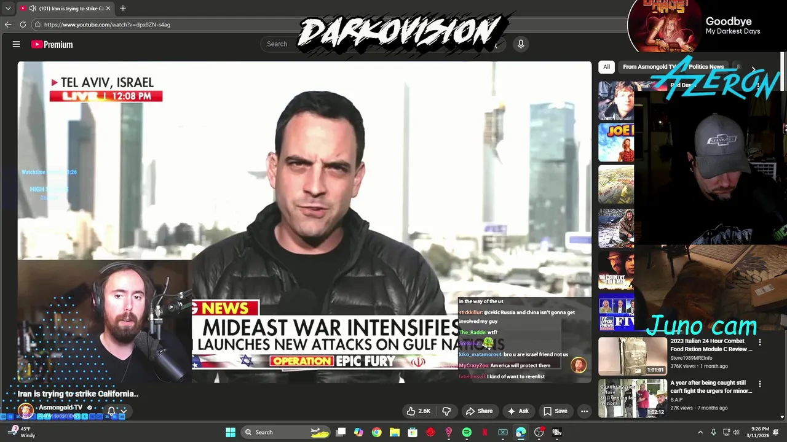Click the browser back arrow

coord(7,25)
